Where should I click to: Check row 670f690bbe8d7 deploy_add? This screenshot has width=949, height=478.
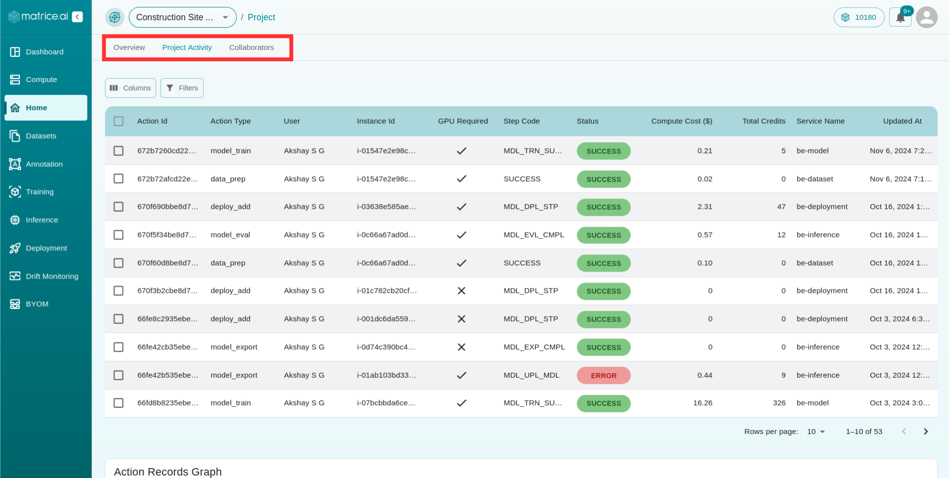pyautogui.click(x=119, y=206)
